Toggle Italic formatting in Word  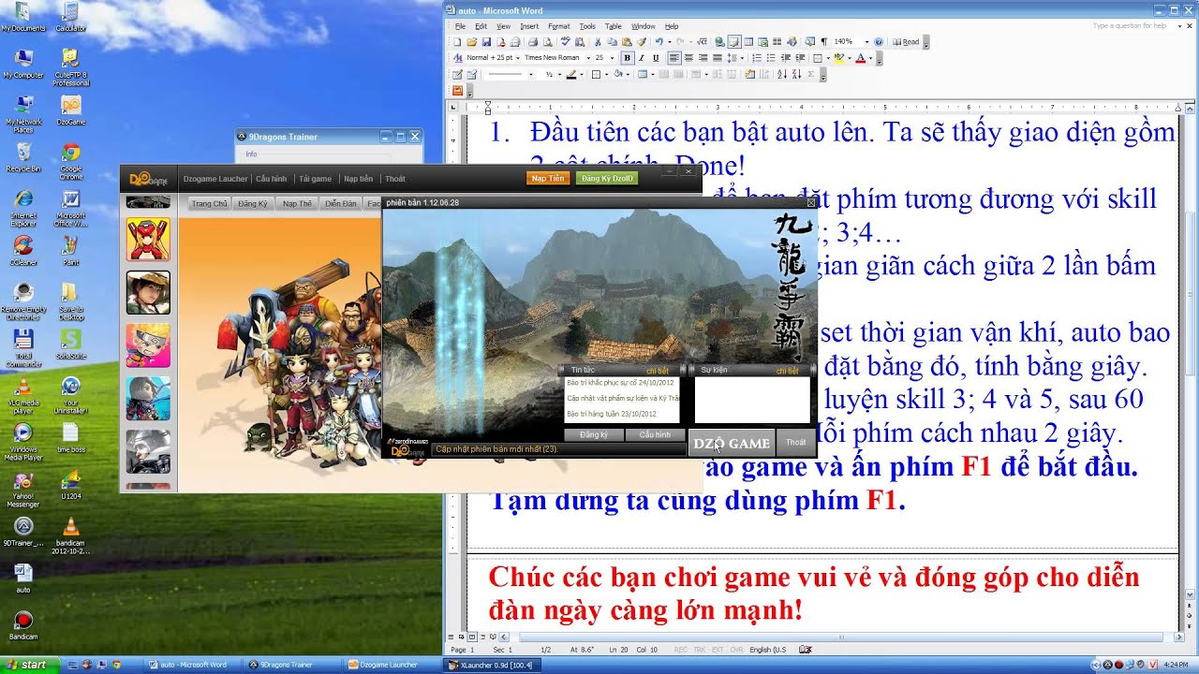642,58
